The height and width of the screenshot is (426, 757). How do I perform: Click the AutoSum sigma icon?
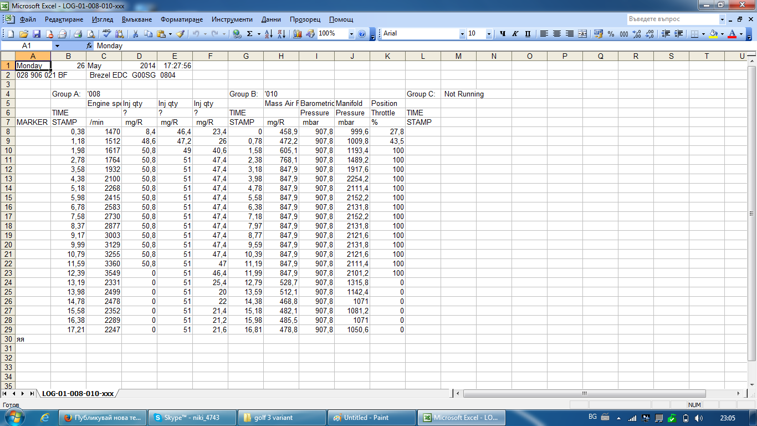point(250,34)
